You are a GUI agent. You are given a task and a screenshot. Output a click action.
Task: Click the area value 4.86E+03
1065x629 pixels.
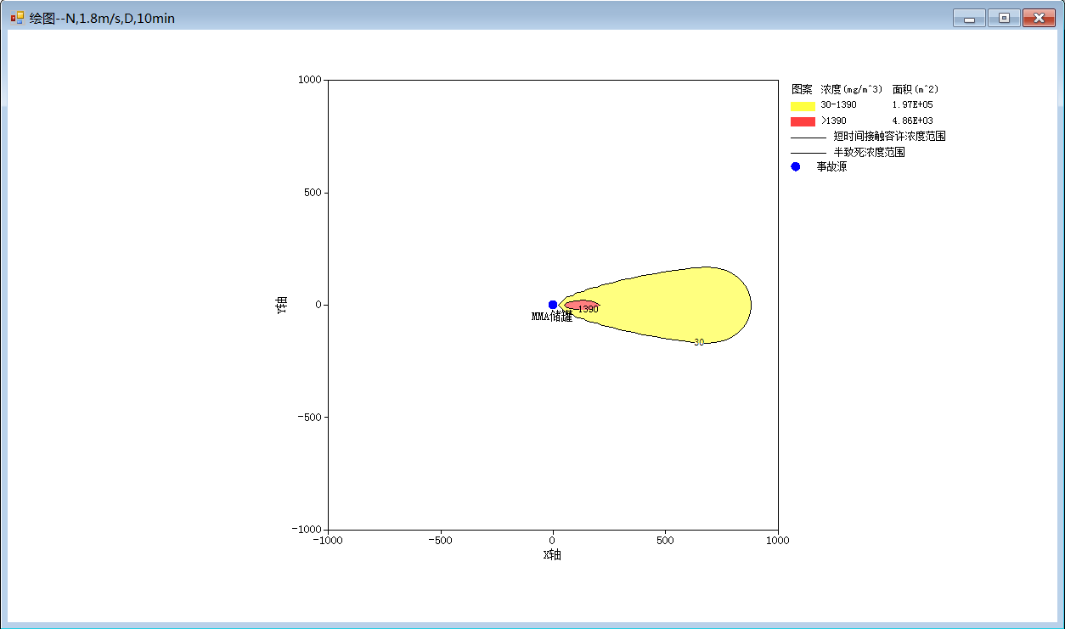tap(913, 121)
